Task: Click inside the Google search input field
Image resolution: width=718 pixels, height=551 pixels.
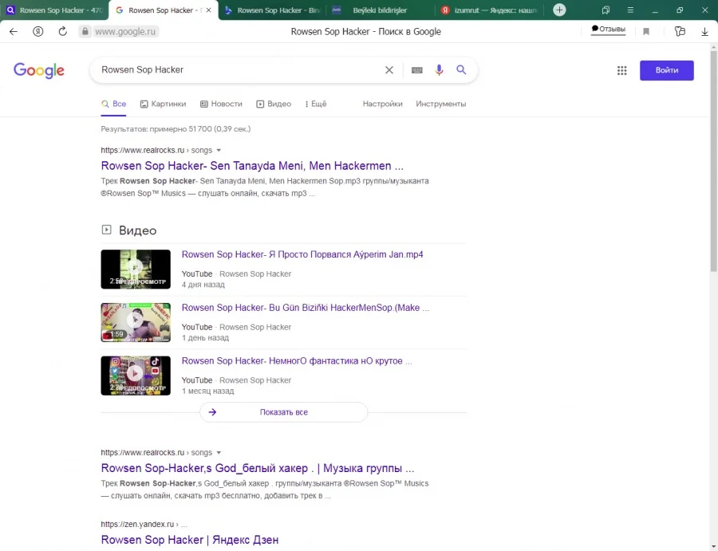Action: click(239, 70)
